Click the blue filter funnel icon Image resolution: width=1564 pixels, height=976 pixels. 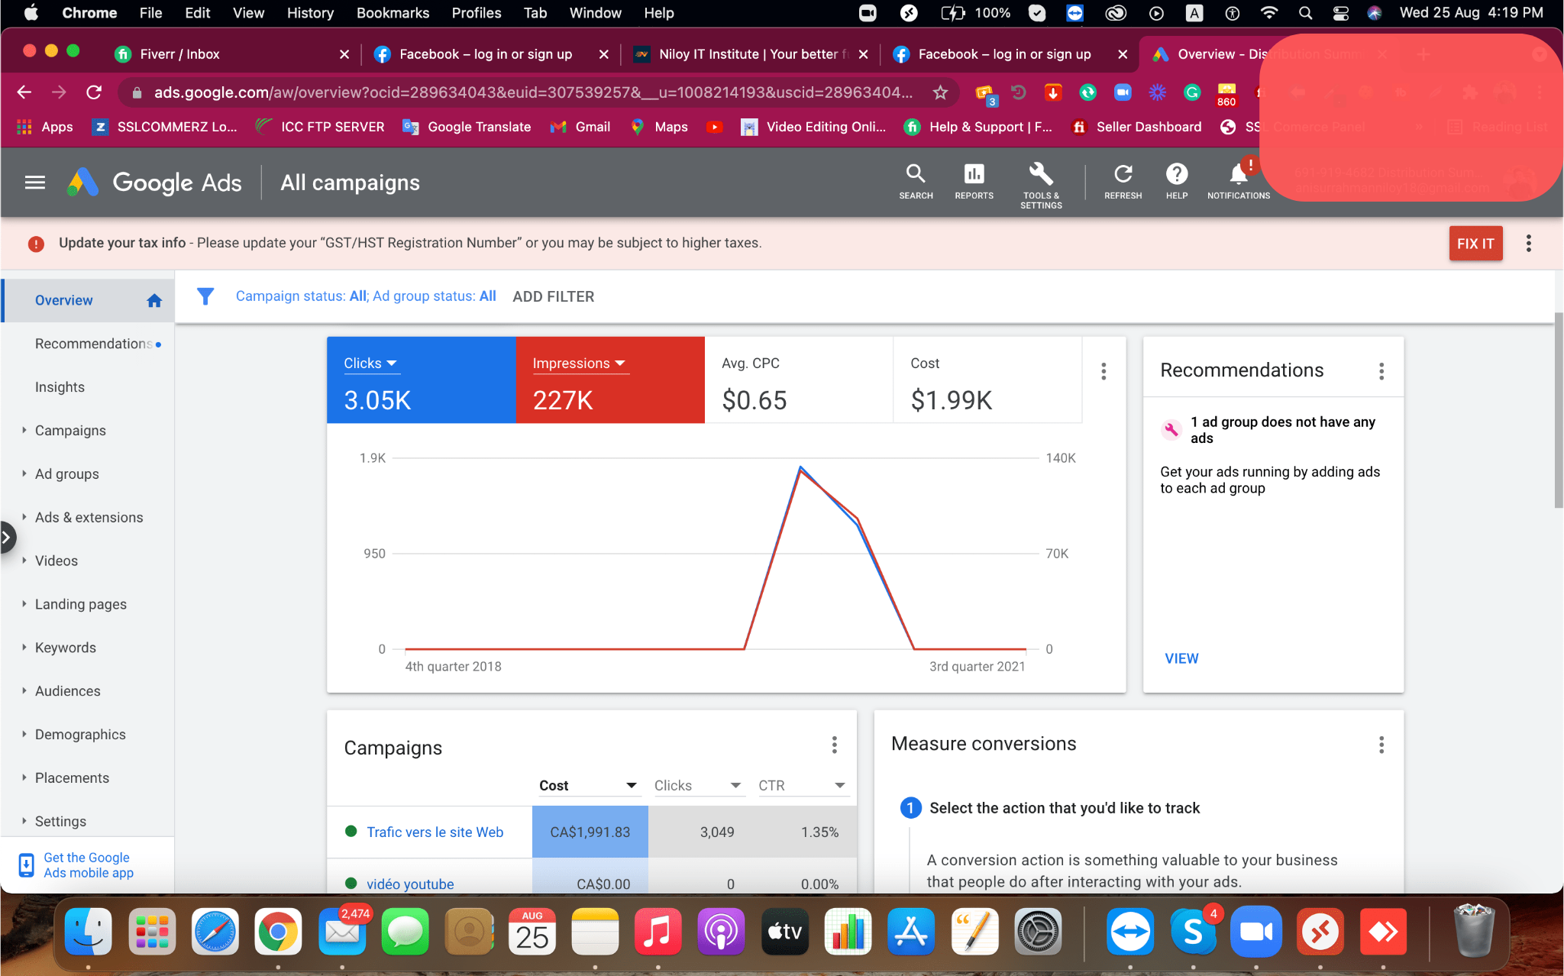coord(205,296)
